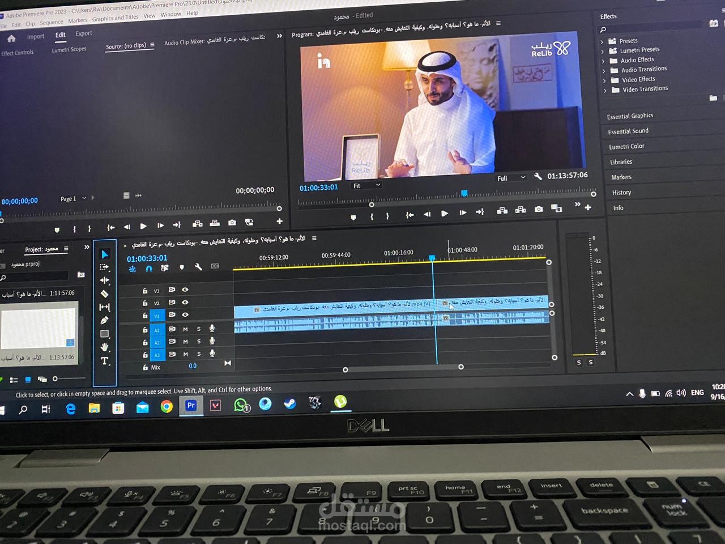Click Lift button in Program monitor
This screenshot has width=725, height=544.
click(x=502, y=211)
